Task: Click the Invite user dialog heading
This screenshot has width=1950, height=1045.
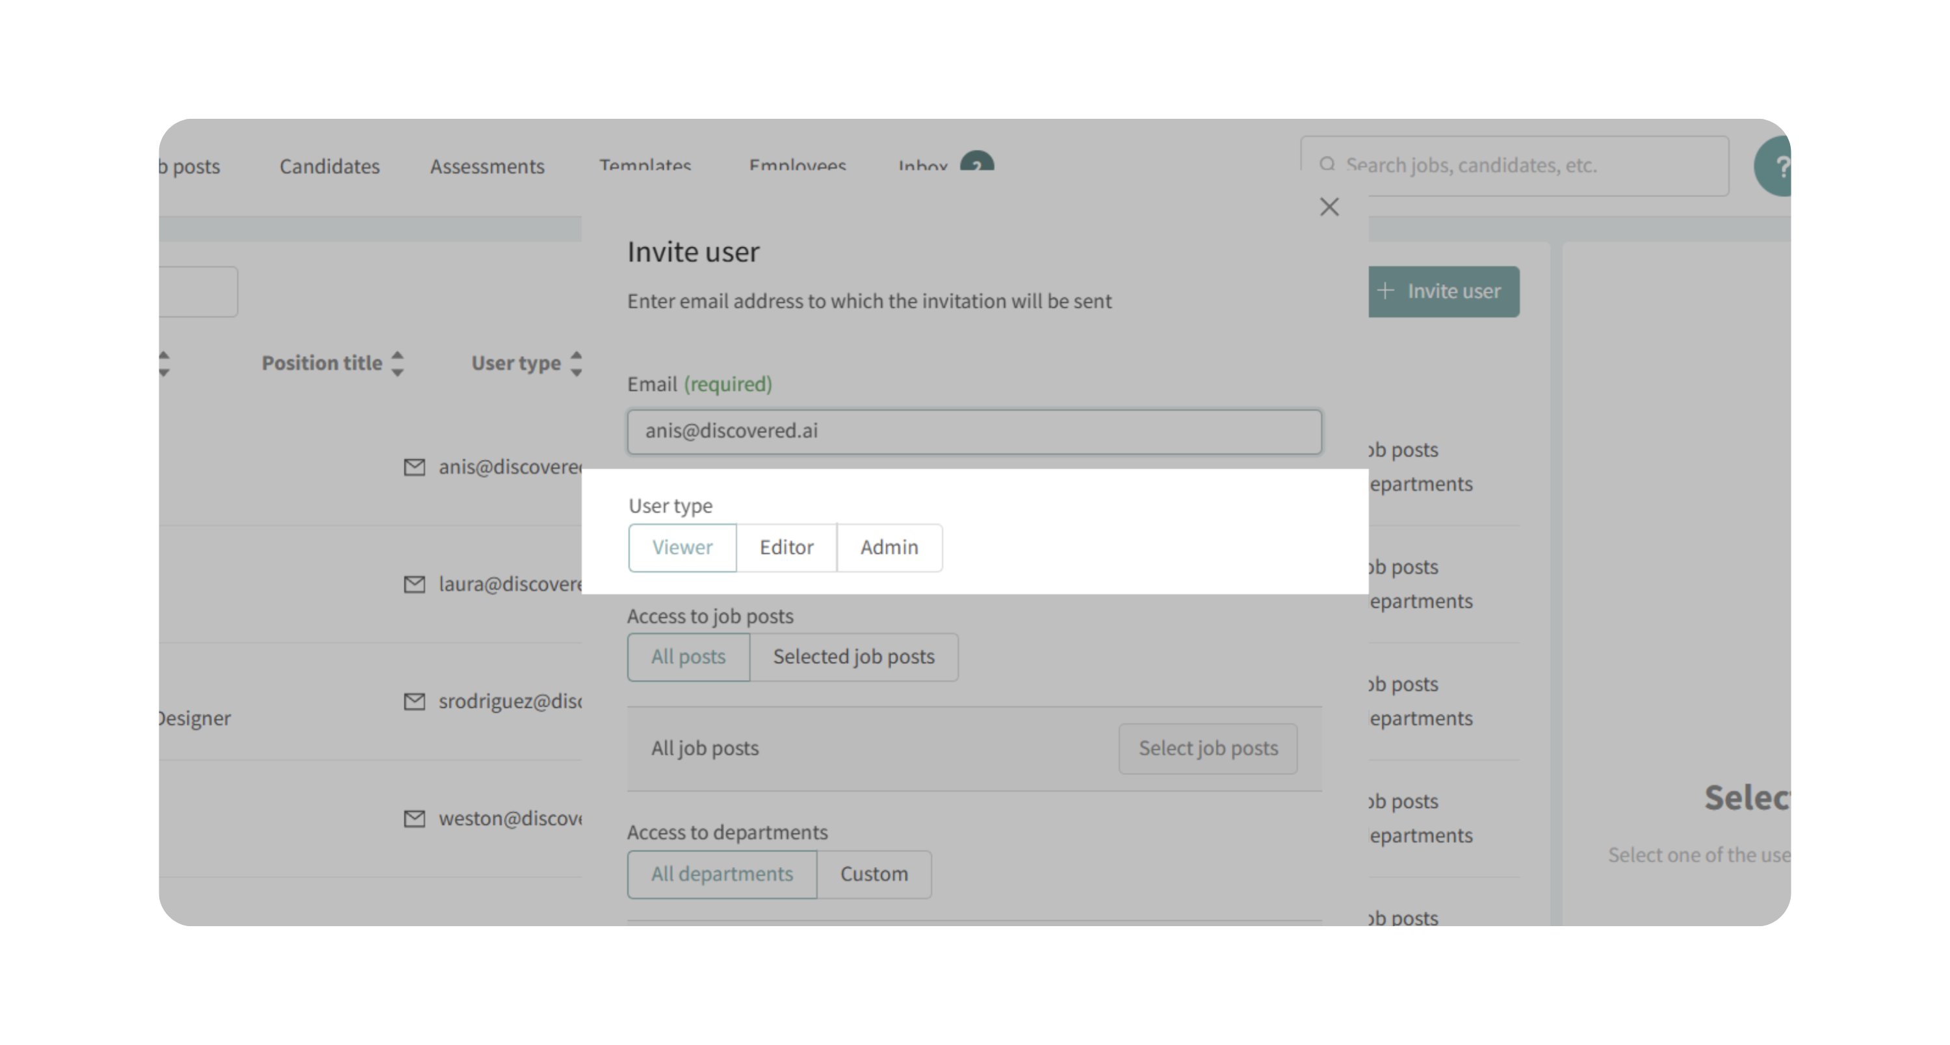Action: (693, 252)
